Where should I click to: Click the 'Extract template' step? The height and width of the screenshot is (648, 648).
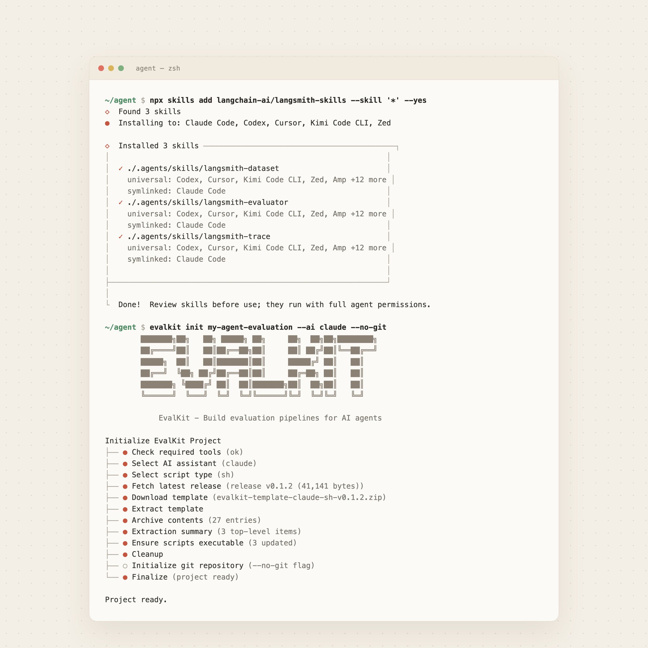tap(167, 509)
